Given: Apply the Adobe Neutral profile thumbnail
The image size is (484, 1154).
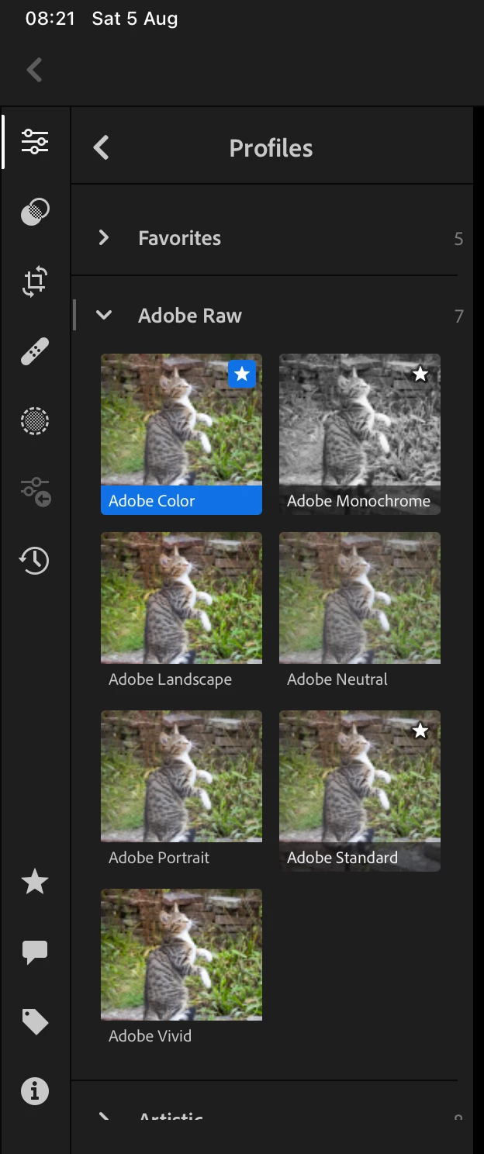Looking at the screenshot, I should coord(360,598).
